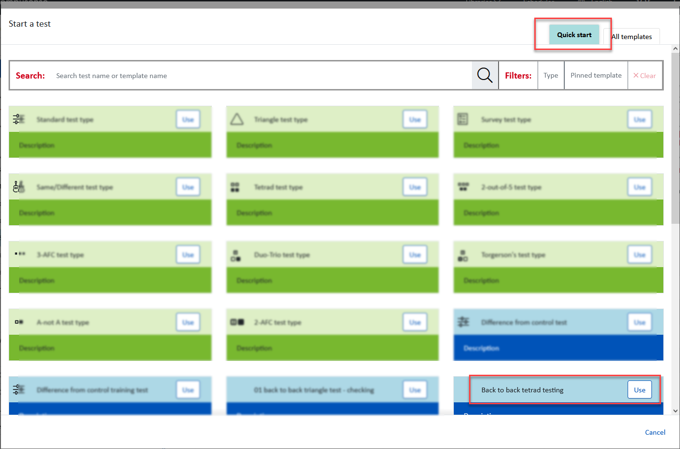
Task: Use the Difference from control test template
Action: coord(639,322)
